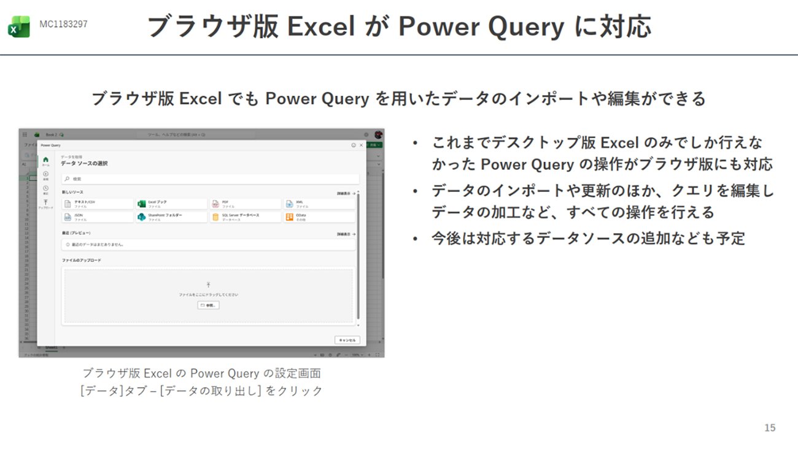The image size is (798, 449).
Task: Choose the テキスト/CSV data source
Action: point(97,204)
